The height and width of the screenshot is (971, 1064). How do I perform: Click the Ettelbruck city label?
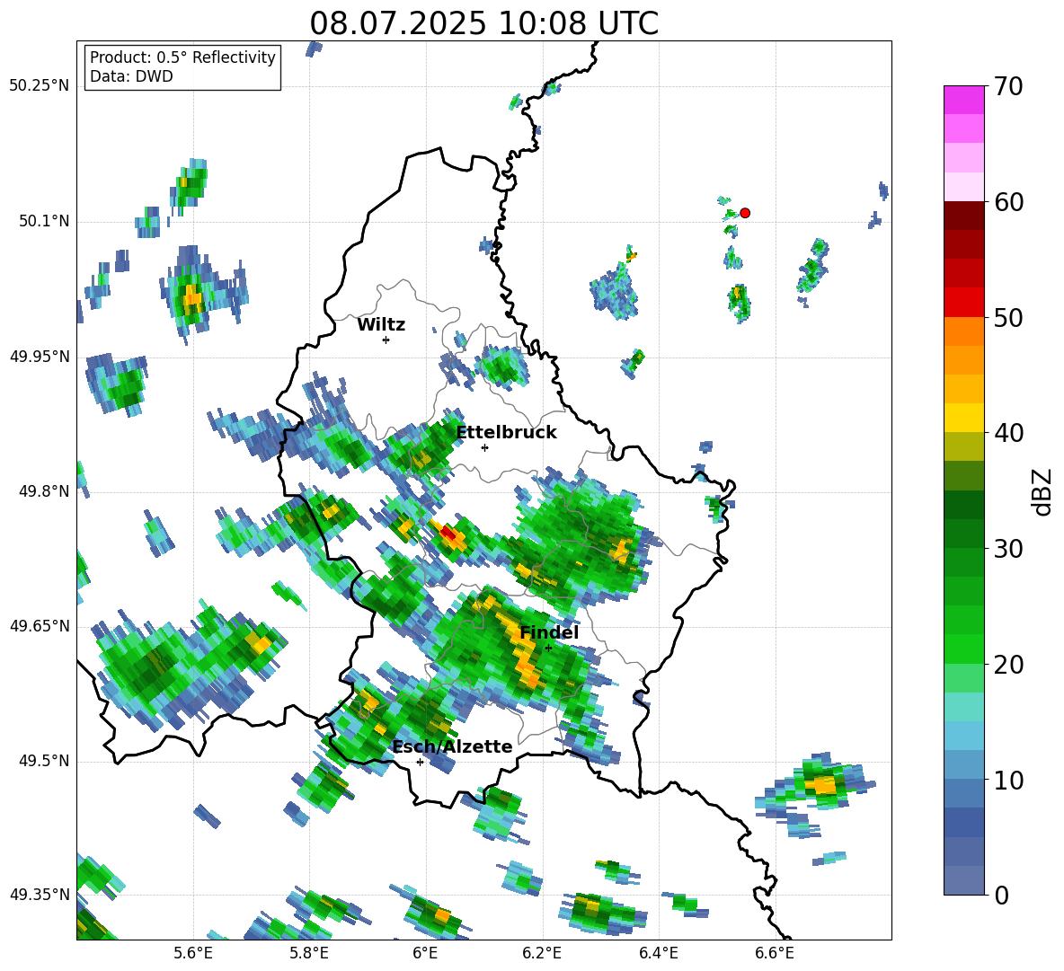506,433
